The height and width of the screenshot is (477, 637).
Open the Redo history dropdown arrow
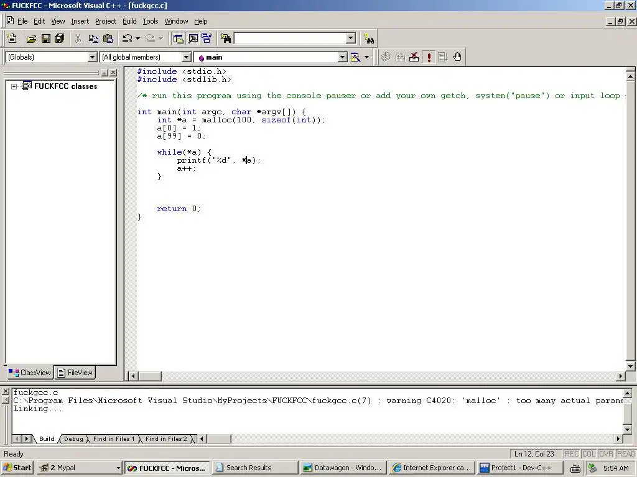coord(161,39)
